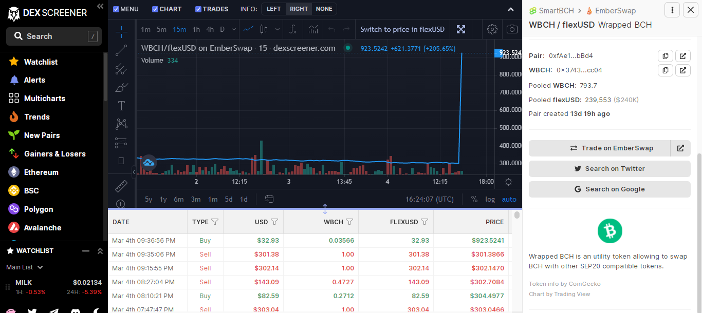Viewport: 702px width, 313px height.
Task: Redo the last chart action
Action: (346, 29)
